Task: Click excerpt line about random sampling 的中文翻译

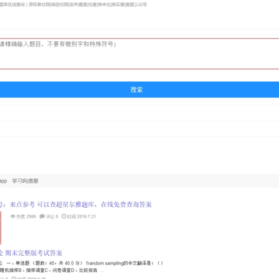Action: 81,263
